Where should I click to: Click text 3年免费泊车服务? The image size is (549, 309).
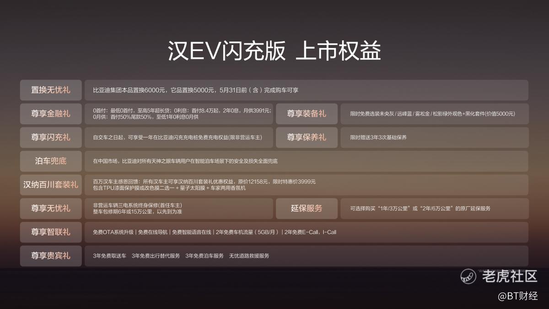[x=205, y=256]
